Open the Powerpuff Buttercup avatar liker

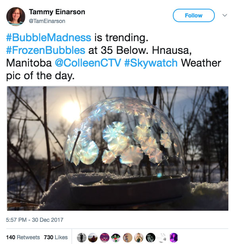click(116, 238)
